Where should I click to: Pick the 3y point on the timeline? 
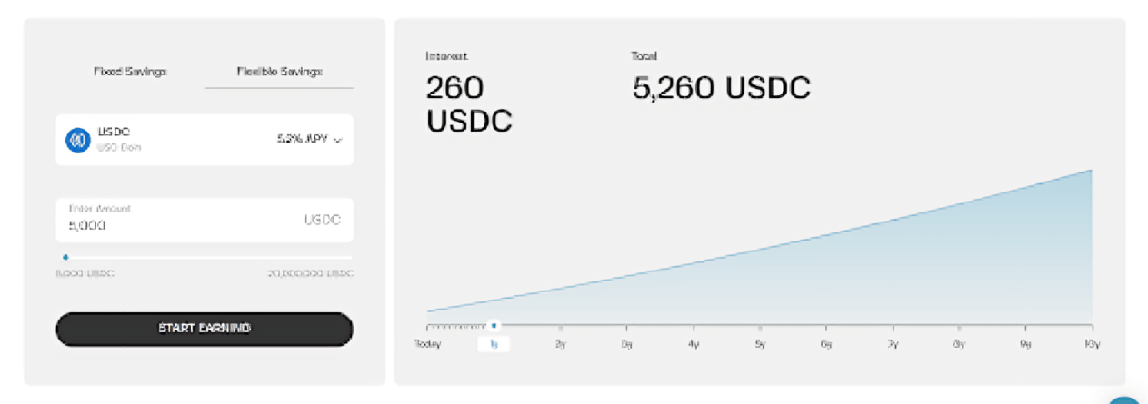pyautogui.click(x=626, y=344)
